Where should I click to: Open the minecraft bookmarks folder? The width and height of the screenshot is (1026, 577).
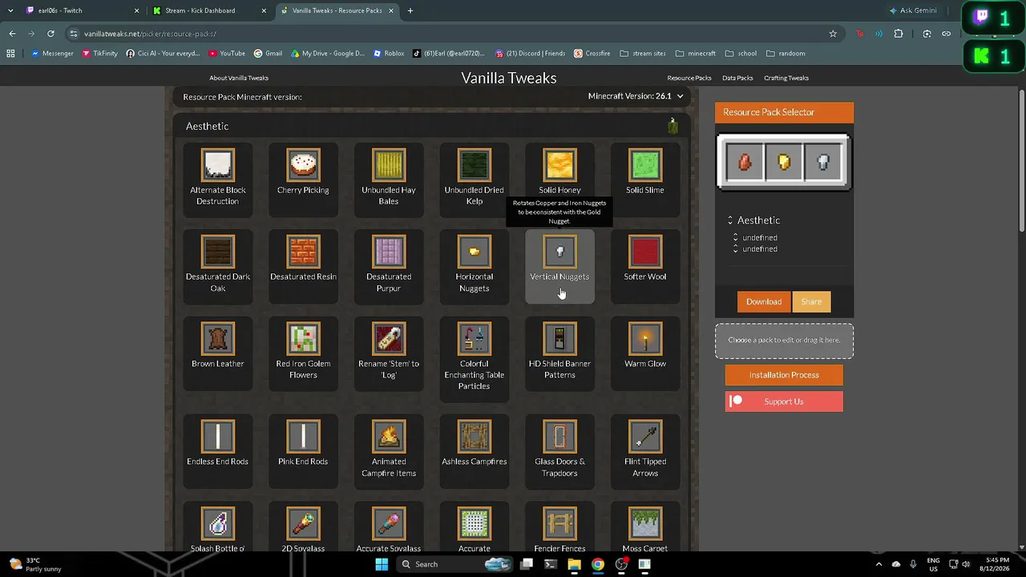pyautogui.click(x=696, y=54)
